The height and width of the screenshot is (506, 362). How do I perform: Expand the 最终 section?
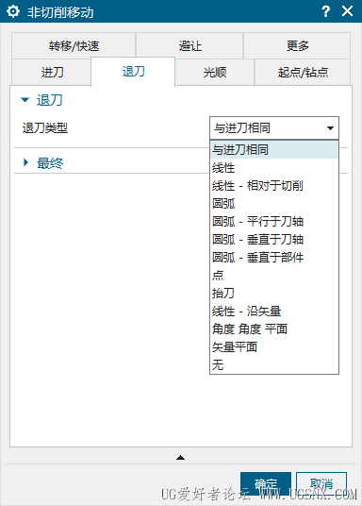pos(25,162)
